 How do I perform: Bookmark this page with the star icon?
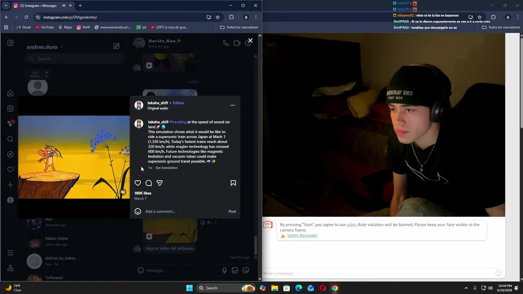click(x=218, y=17)
